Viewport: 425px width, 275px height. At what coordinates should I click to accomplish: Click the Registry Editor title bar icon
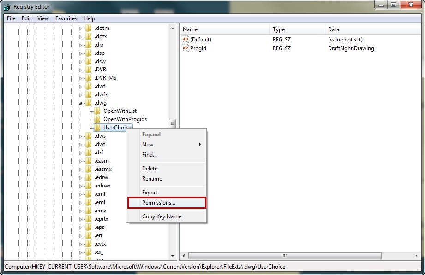[x=7, y=7]
